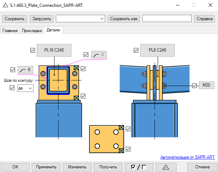Click the Сохранить button

(14, 19)
